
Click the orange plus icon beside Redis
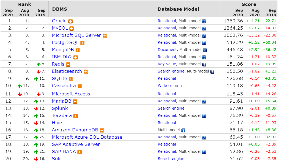click(x=68, y=65)
